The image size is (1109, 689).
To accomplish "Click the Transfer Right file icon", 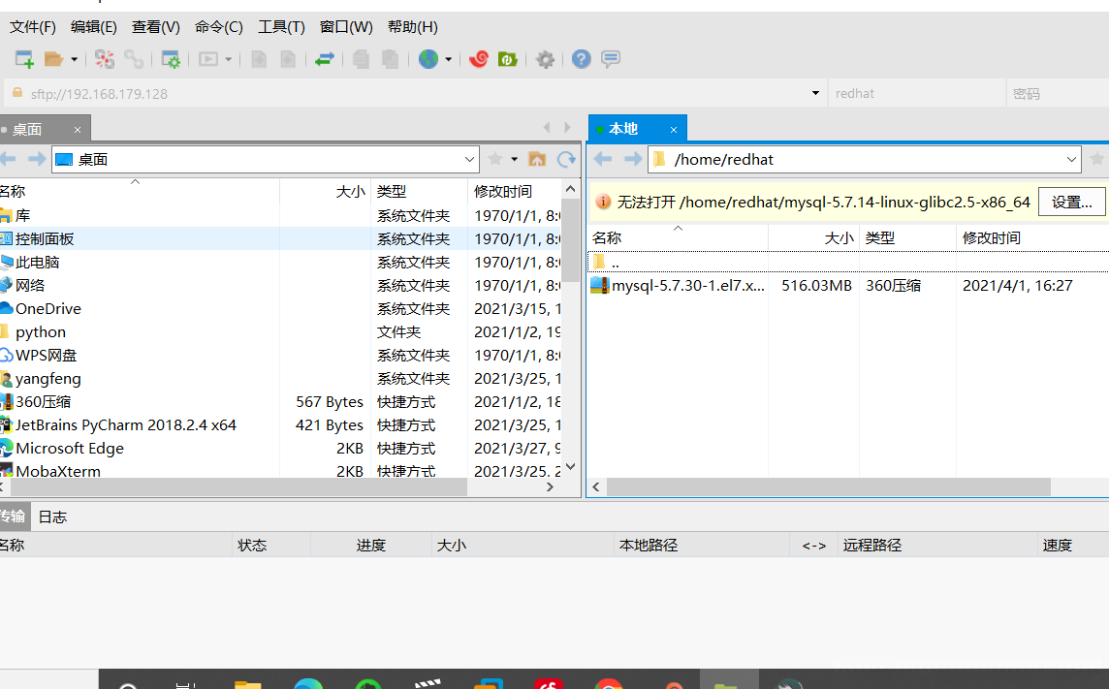I will pos(288,59).
